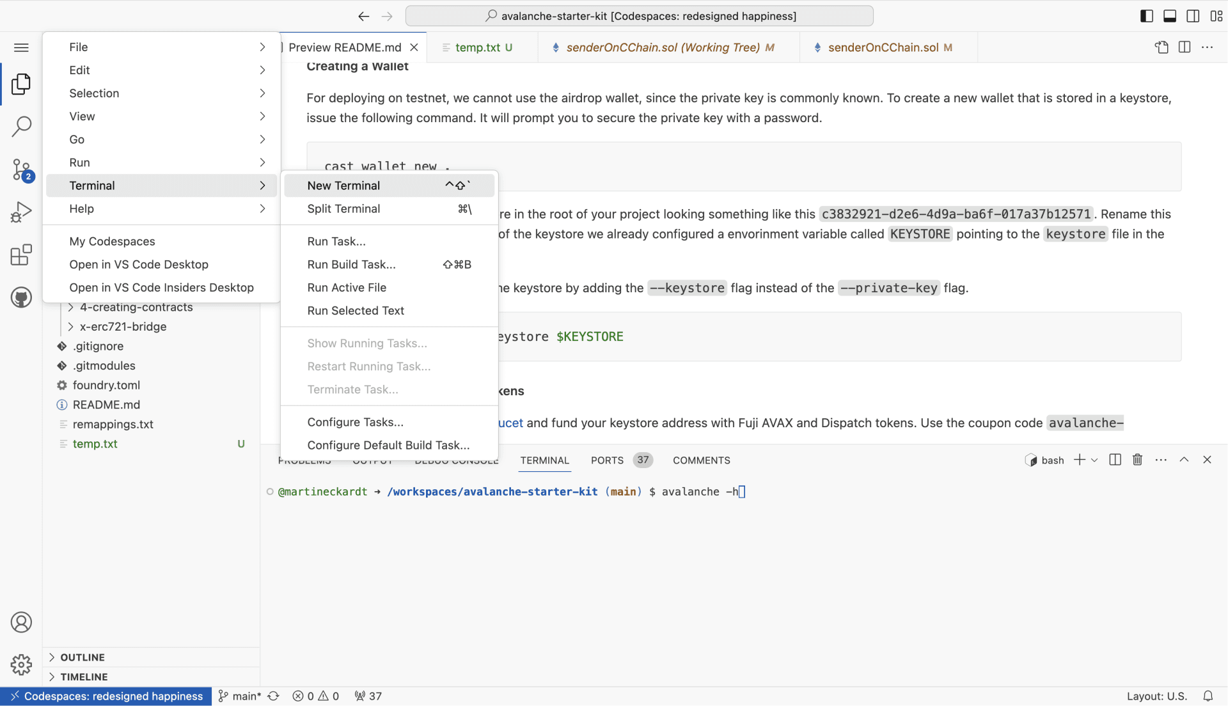The width and height of the screenshot is (1228, 706).
Task: Open the GitHub panel in activity bar
Action: coord(21,297)
